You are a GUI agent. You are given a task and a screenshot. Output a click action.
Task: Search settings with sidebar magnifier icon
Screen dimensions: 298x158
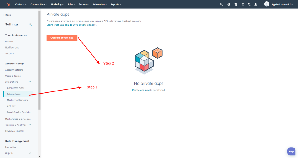coord(30,24)
